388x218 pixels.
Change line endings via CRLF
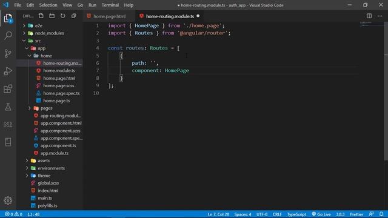click(277, 214)
